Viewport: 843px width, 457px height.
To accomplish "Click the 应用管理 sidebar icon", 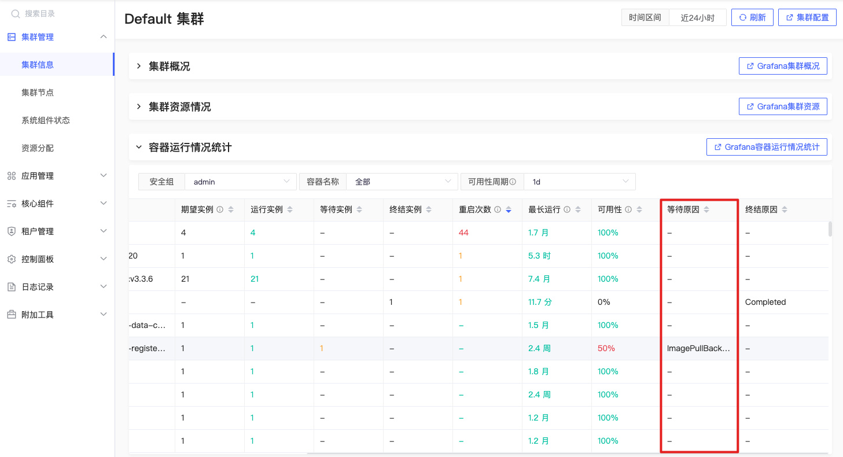I will pos(12,176).
